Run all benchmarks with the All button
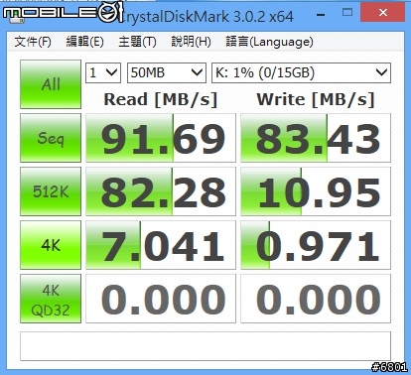The image size is (411, 375). click(x=51, y=84)
